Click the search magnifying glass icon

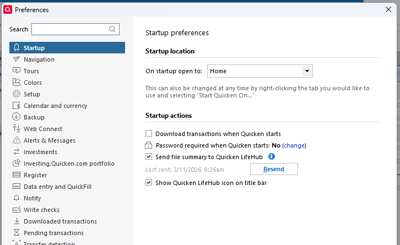[112, 29]
